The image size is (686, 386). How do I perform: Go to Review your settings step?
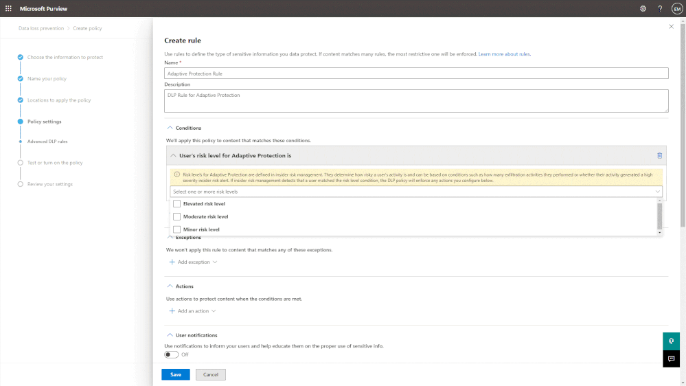point(50,184)
